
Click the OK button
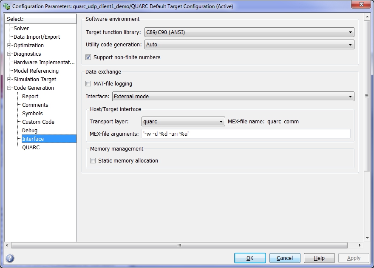[250, 258]
